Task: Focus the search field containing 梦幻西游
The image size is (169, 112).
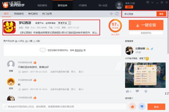Action: click(x=140, y=14)
